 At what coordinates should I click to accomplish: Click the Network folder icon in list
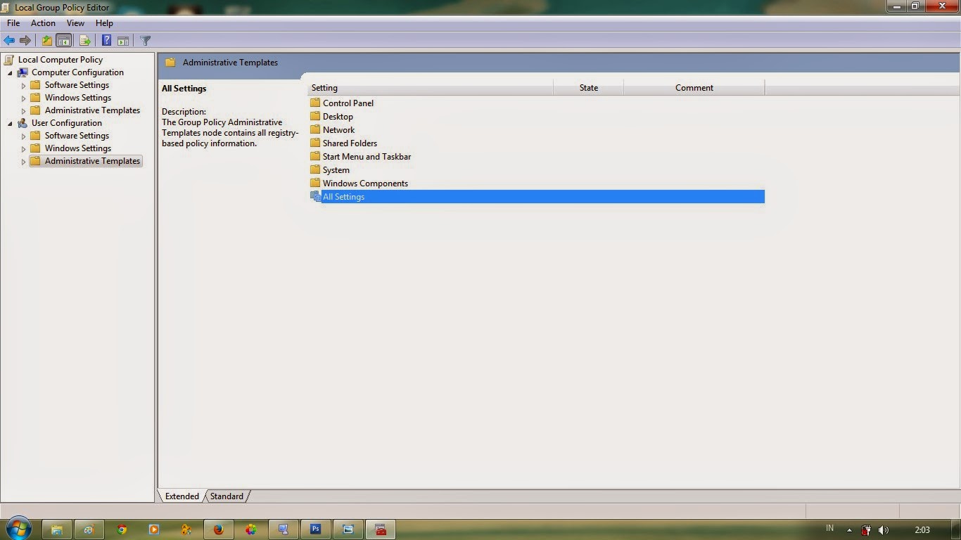coord(315,129)
